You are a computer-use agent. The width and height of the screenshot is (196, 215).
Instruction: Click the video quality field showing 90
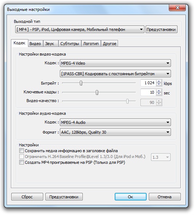click(x=148, y=102)
